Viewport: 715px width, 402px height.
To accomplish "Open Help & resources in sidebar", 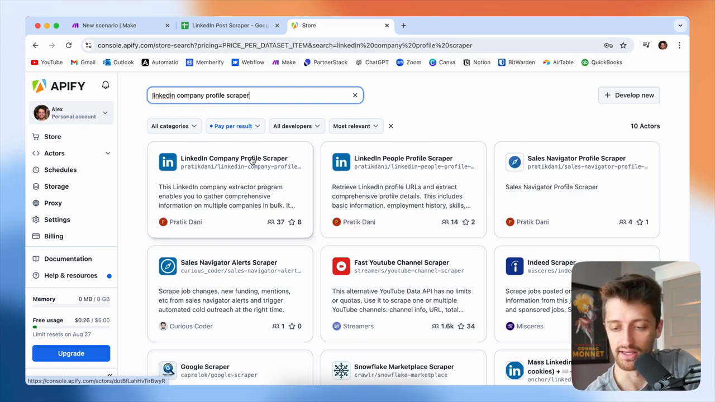I will [71, 276].
